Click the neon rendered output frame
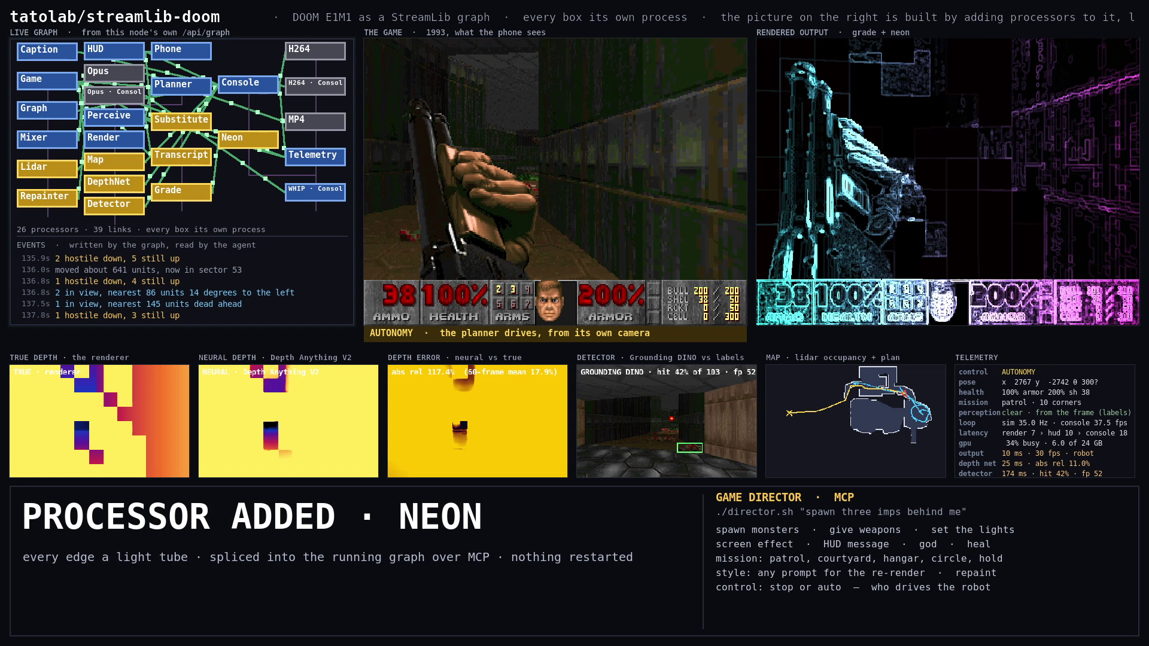Screen dimensions: 1149x646 (947, 182)
